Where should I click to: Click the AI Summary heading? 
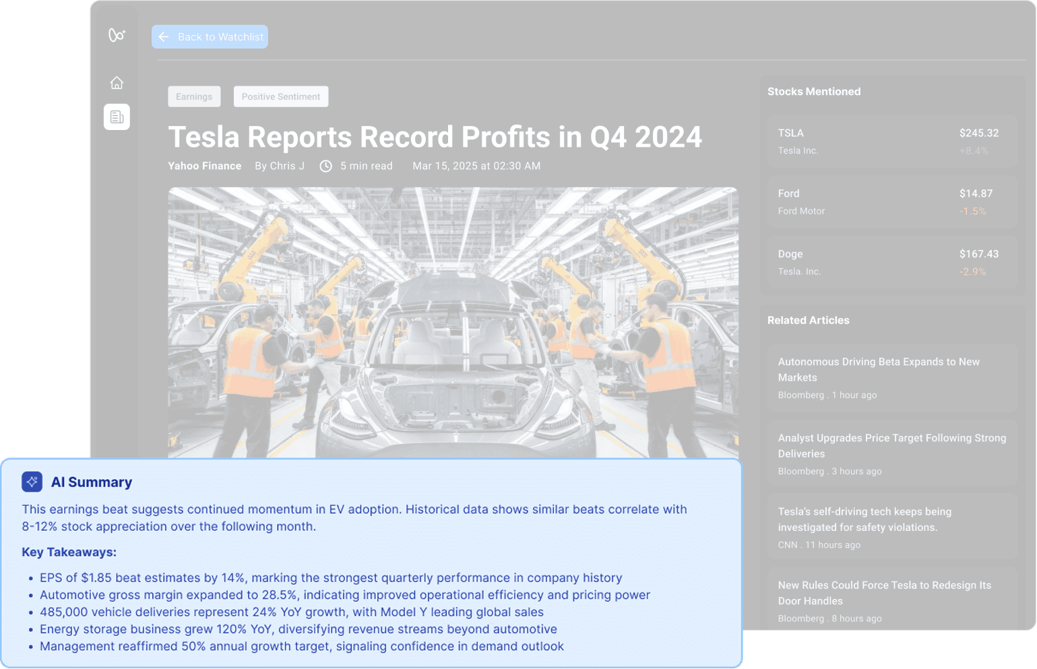(92, 482)
